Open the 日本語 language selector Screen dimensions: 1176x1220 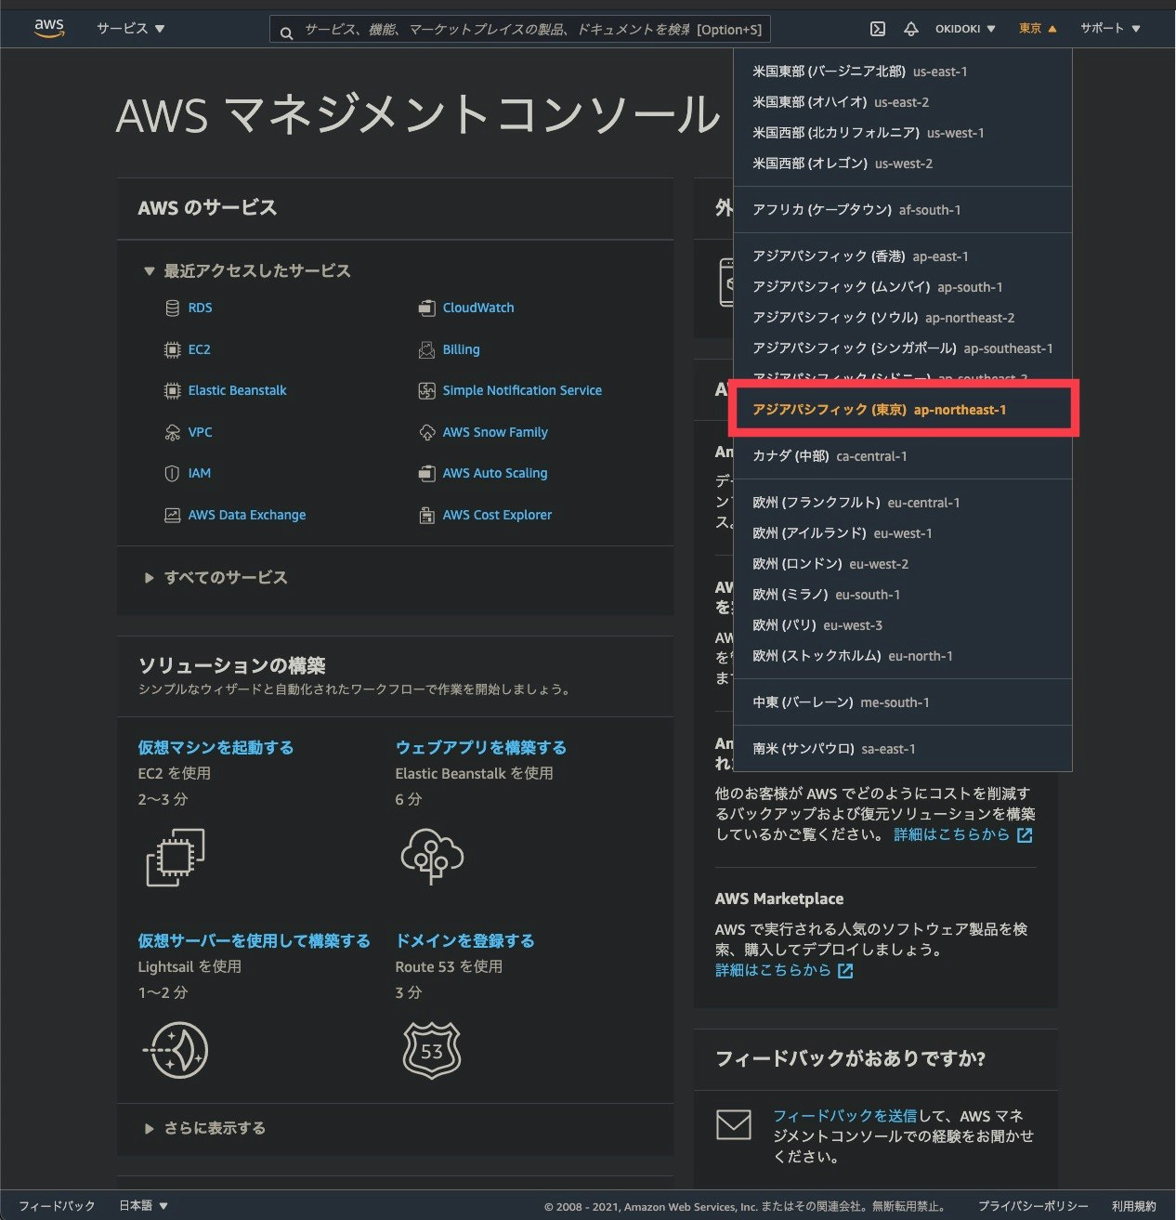pyautogui.click(x=141, y=1205)
